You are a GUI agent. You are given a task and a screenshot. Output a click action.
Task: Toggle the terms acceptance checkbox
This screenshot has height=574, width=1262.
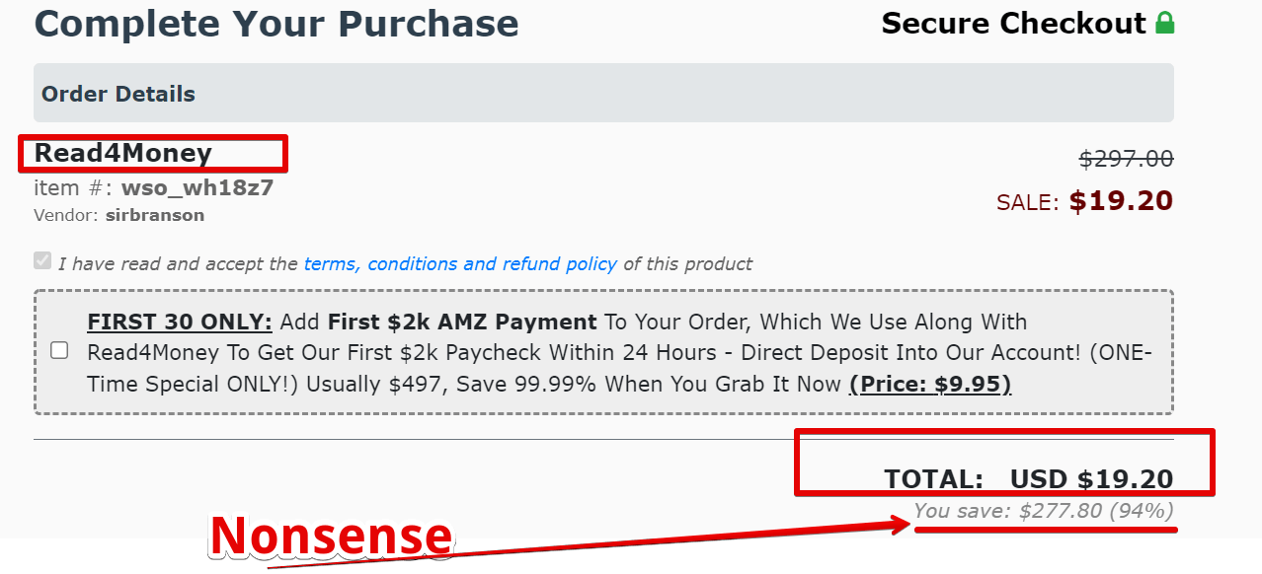click(41, 260)
